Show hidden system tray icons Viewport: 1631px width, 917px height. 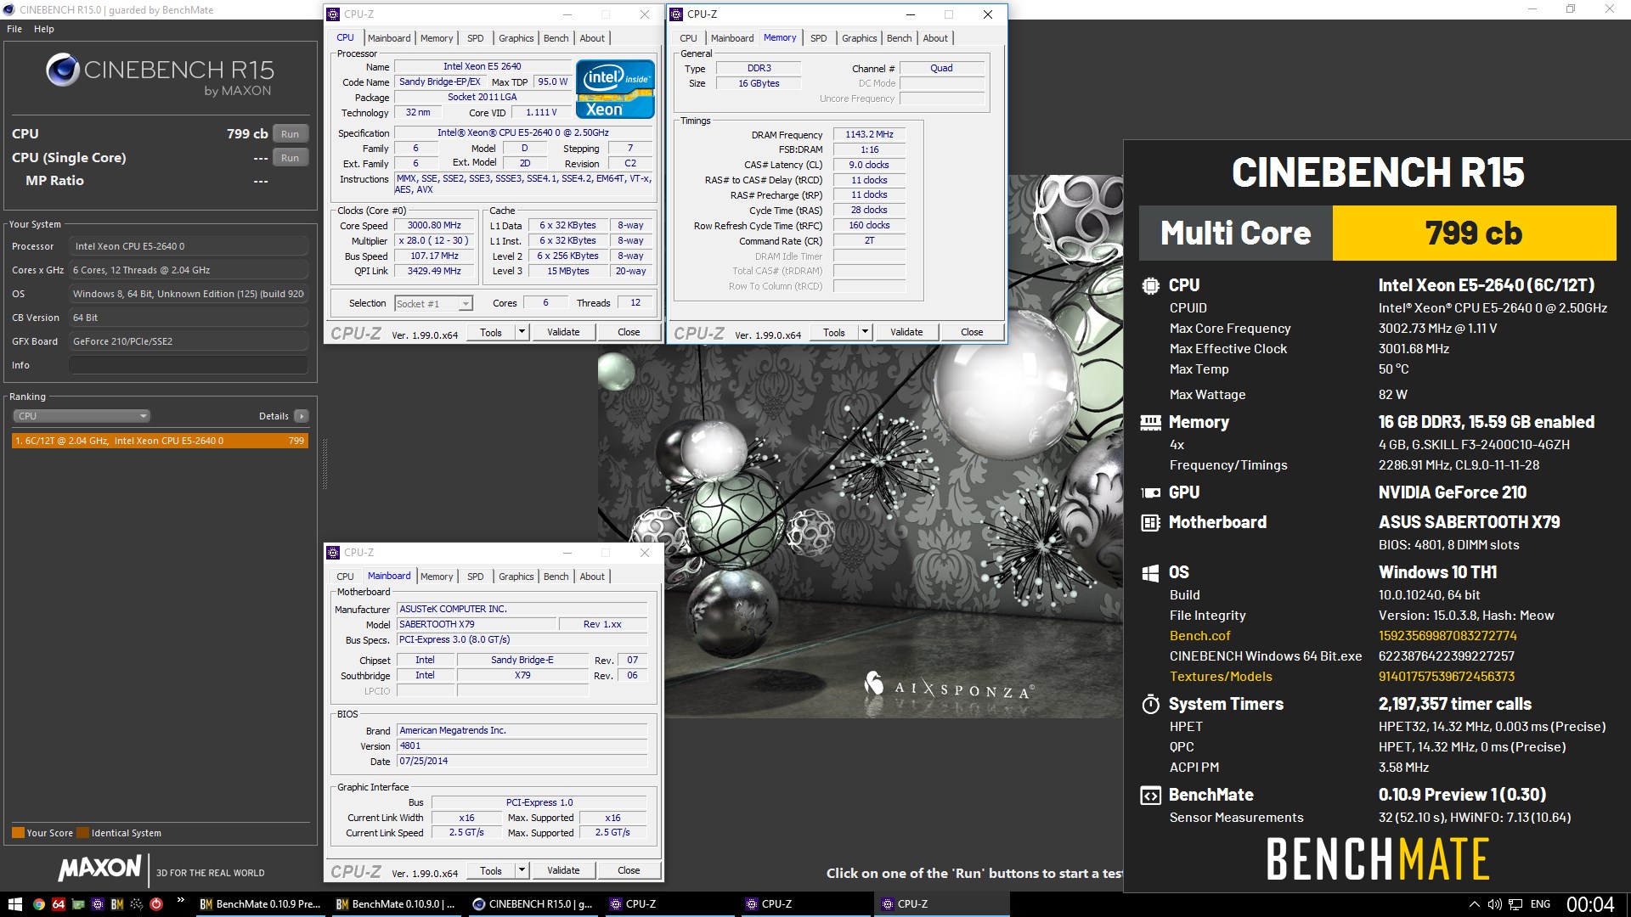tap(1474, 904)
